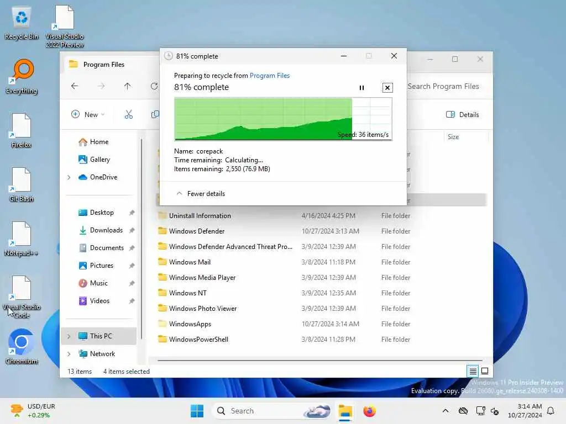Select the Firefox desktop shortcut
Image resolution: width=566 pixels, height=424 pixels.
coord(22,131)
